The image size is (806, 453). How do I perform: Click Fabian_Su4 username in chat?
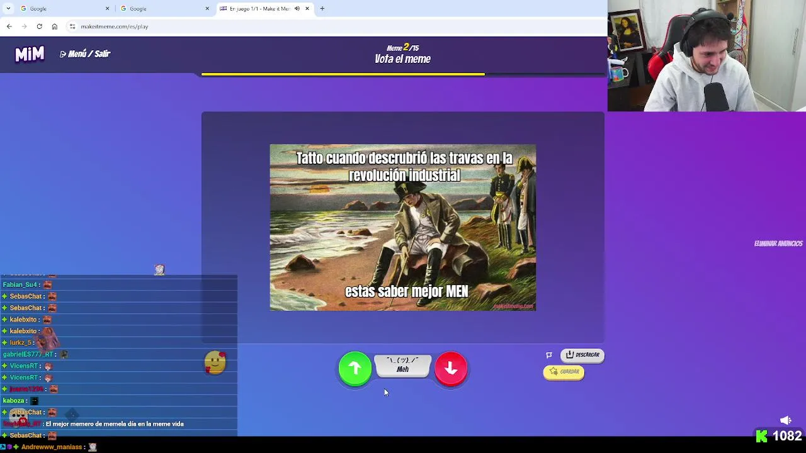20,285
